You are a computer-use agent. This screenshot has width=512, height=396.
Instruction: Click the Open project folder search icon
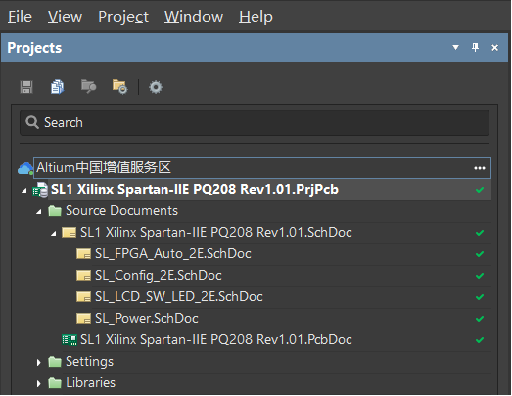point(88,87)
